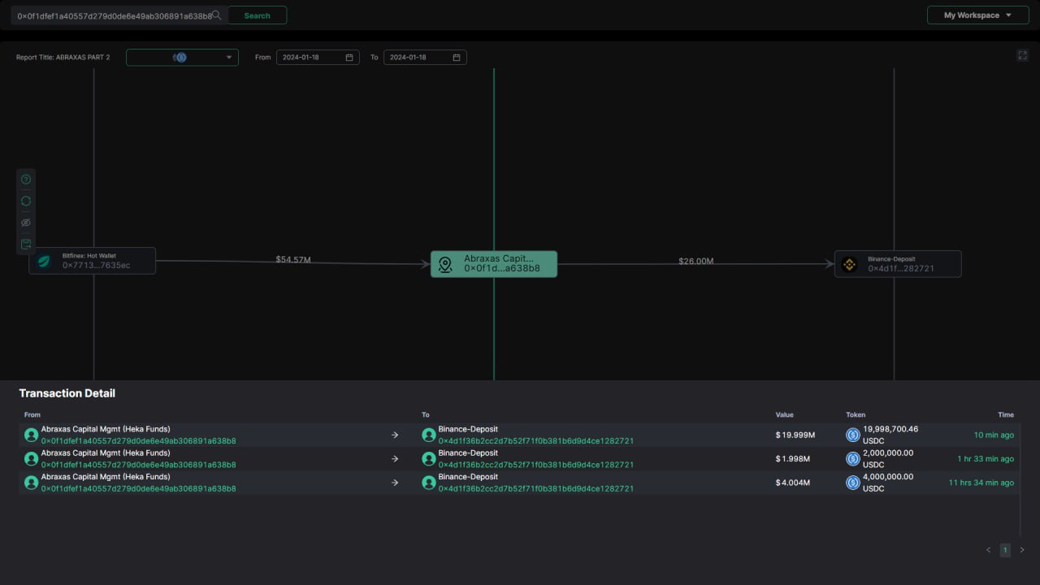Click the USDC token icon in the 4,000,000.00 row
This screenshot has height=585, width=1040.
[x=853, y=483]
